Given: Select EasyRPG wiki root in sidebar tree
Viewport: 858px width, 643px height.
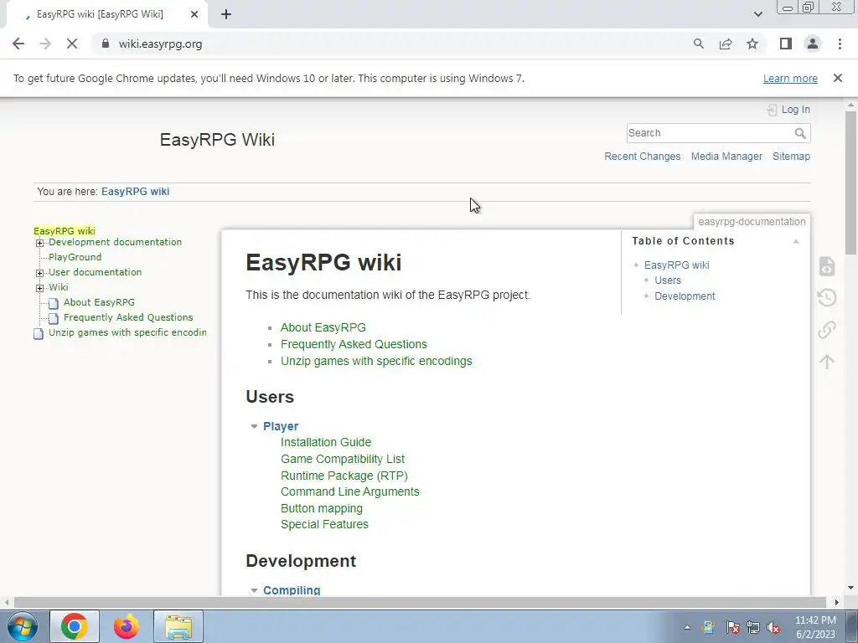Looking at the screenshot, I should click(x=65, y=231).
